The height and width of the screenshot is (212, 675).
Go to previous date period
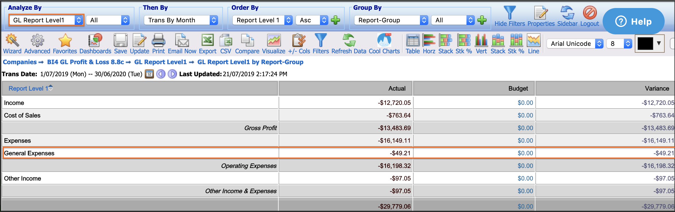click(x=161, y=74)
